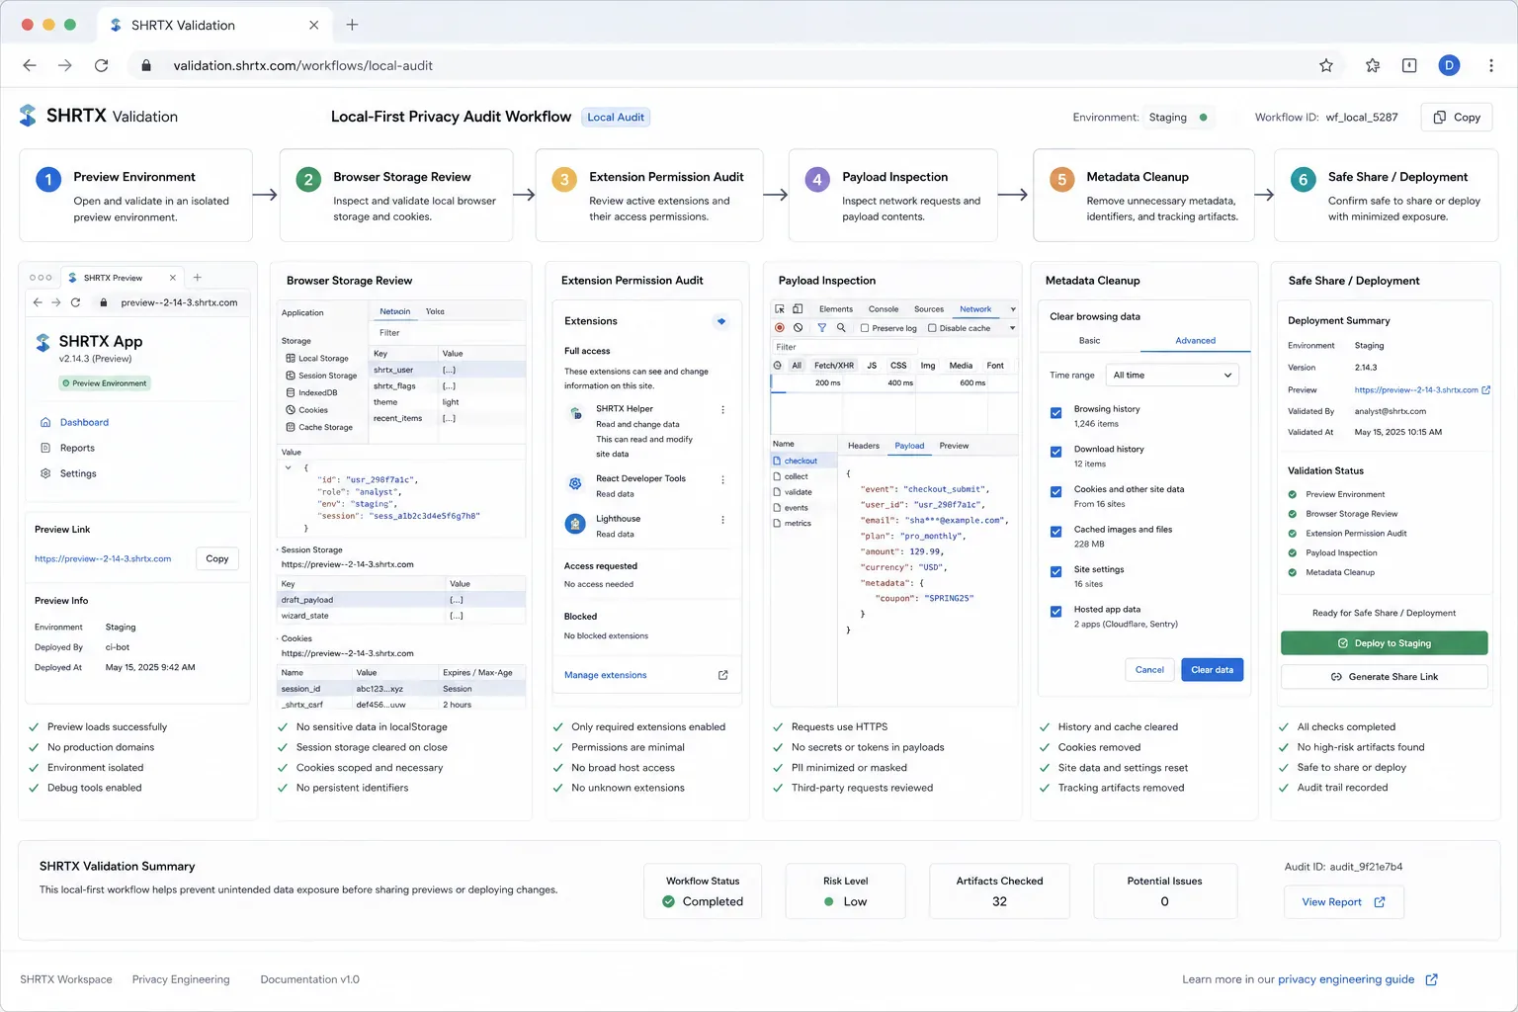Cancel the Clear browsing data dialog
This screenshot has width=1518, height=1012.
click(1149, 670)
